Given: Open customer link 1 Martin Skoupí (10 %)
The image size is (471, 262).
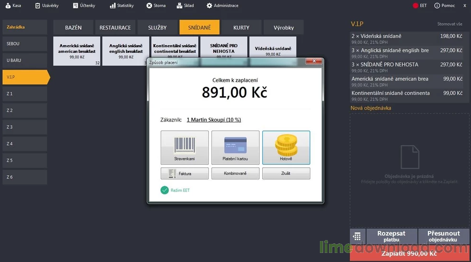Looking at the screenshot, I should click(214, 120).
